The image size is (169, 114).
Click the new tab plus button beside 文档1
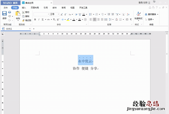[34, 29]
